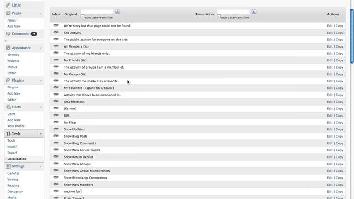Click info icon for '@%s Mentions' row

coord(56,101)
